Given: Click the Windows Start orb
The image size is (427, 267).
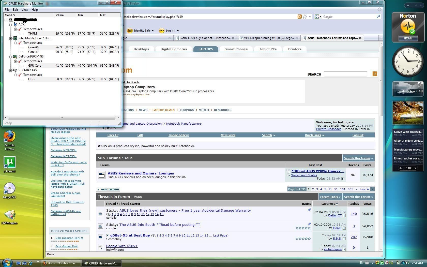Looking at the screenshot, I should [x=7, y=263].
